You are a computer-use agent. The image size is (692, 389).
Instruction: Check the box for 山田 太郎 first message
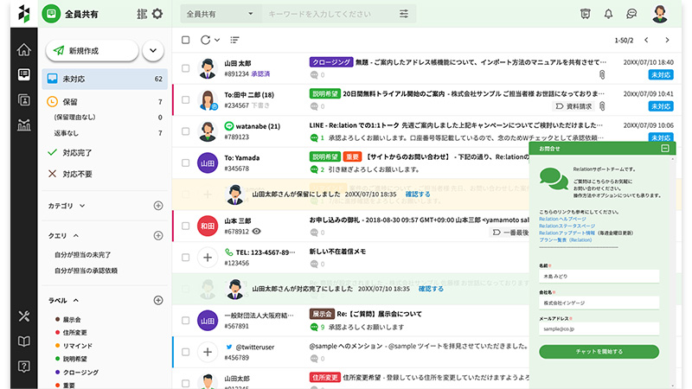point(185,68)
